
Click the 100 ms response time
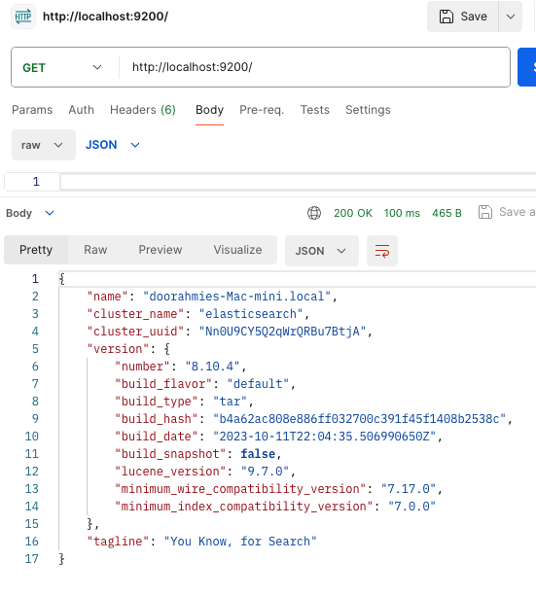point(402,213)
